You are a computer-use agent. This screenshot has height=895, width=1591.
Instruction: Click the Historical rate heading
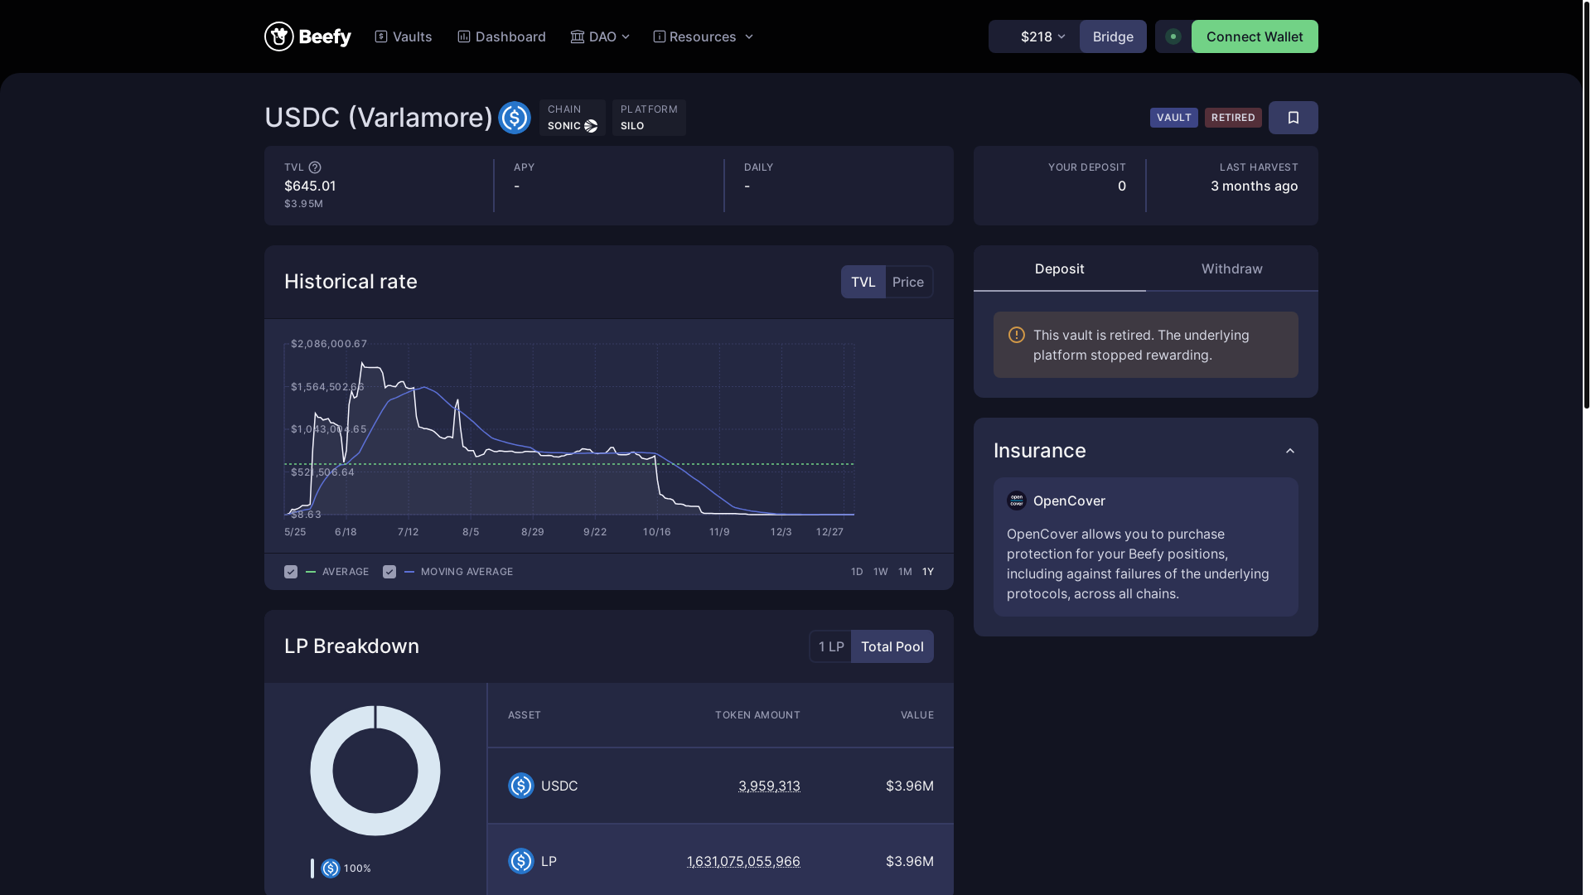(x=351, y=282)
